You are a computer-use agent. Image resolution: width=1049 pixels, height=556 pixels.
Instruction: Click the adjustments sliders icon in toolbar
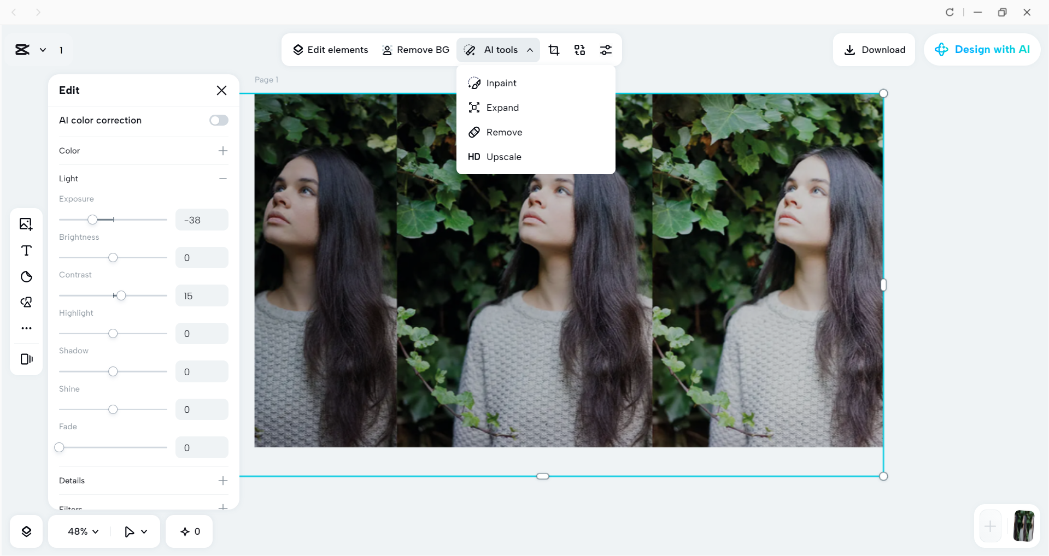coord(606,50)
